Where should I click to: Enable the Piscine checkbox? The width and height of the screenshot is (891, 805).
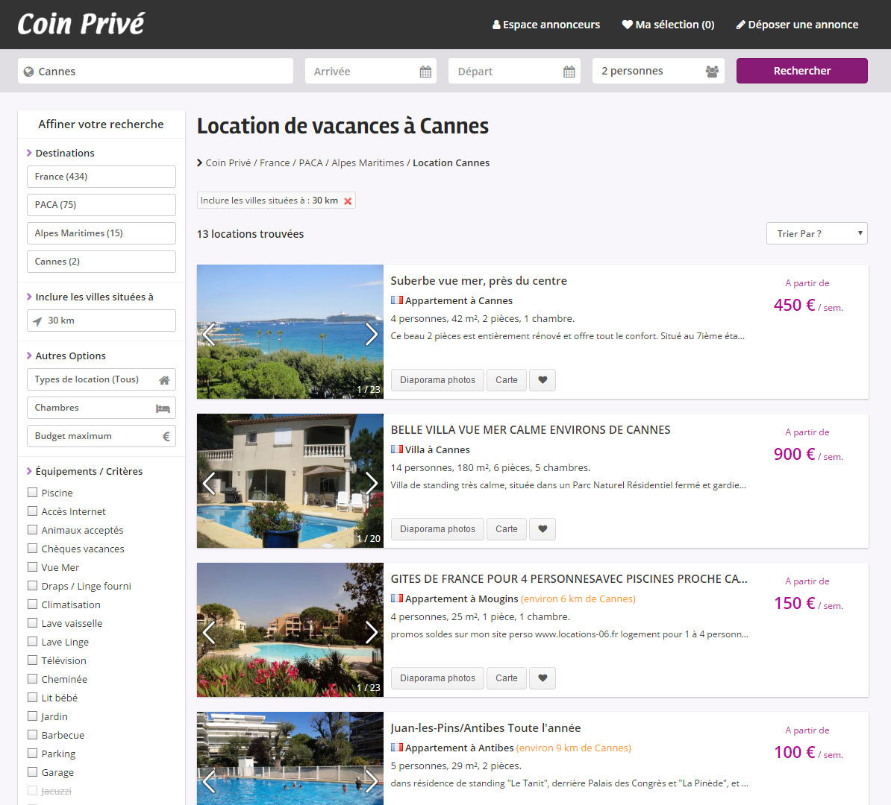click(x=32, y=493)
